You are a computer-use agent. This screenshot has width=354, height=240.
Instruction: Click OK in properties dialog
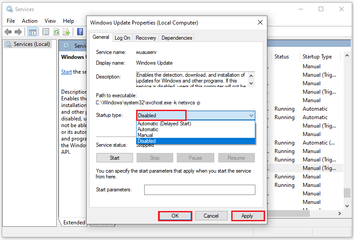point(175,216)
